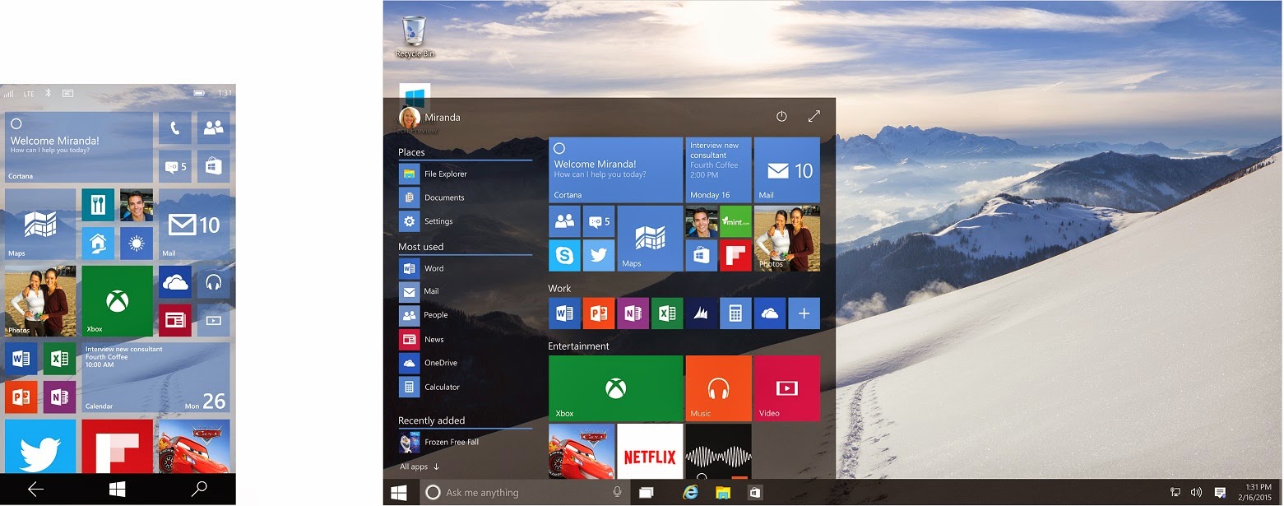Open the Mail tile showing 10 on desktop
Image resolution: width=1284 pixels, height=506 pixels.
787,169
